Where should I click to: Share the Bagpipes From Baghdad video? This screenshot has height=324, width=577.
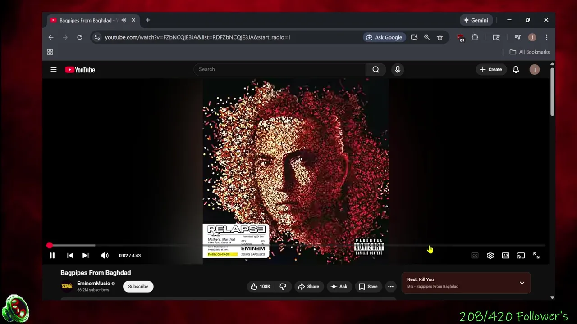308,287
